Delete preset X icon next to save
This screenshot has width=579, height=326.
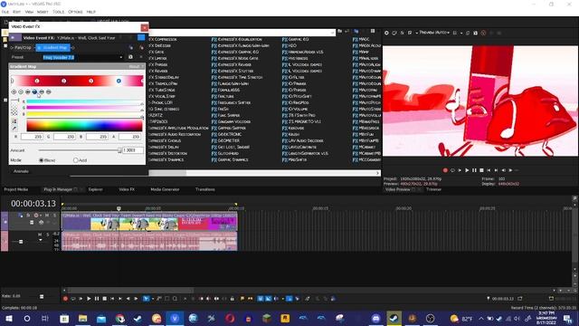[x=141, y=57]
